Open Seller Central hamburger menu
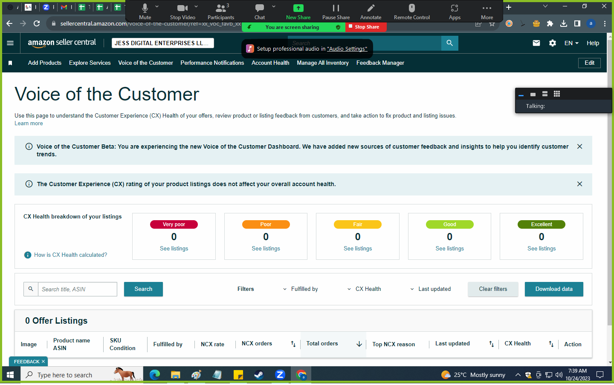The height and width of the screenshot is (385, 614). [10, 43]
